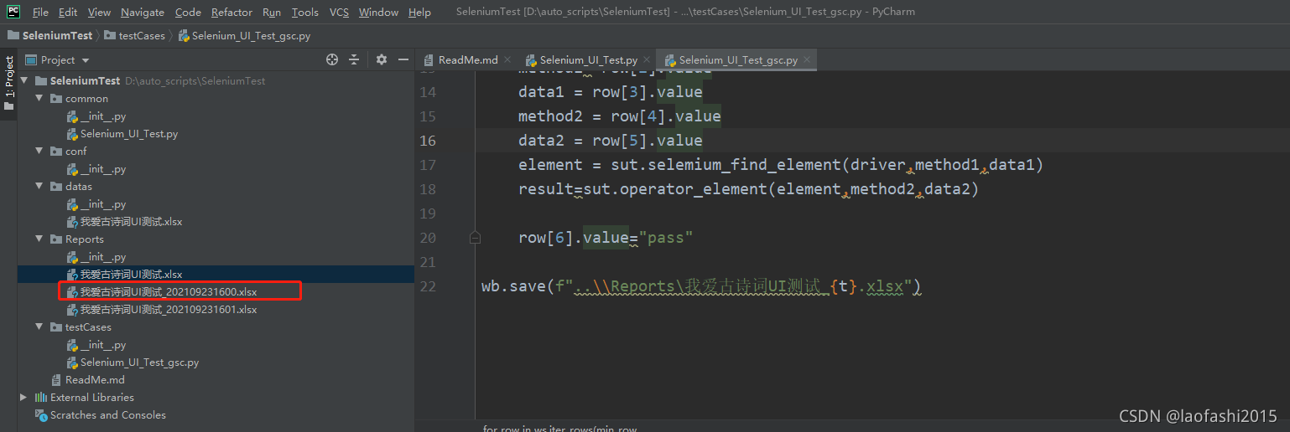Image resolution: width=1290 pixels, height=432 pixels.
Task: Open the View menu
Action: (x=99, y=13)
